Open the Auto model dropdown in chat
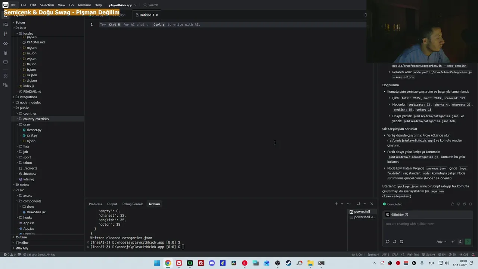Image resolution: width=478 pixels, height=269 pixels. pos(441,242)
